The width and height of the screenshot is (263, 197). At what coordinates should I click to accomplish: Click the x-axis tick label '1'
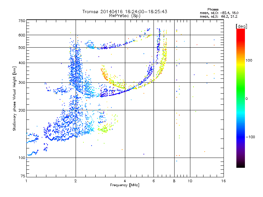[x=26, y=181]
